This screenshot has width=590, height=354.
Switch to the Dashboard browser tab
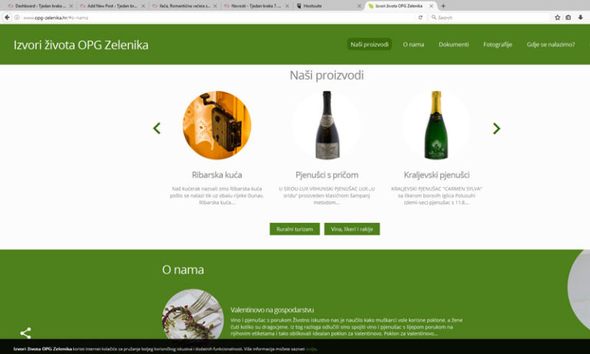point(38,6)
